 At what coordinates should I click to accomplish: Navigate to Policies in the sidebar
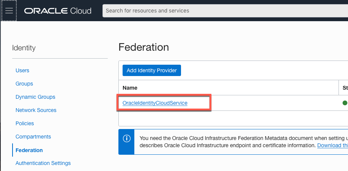coord(25,123)
